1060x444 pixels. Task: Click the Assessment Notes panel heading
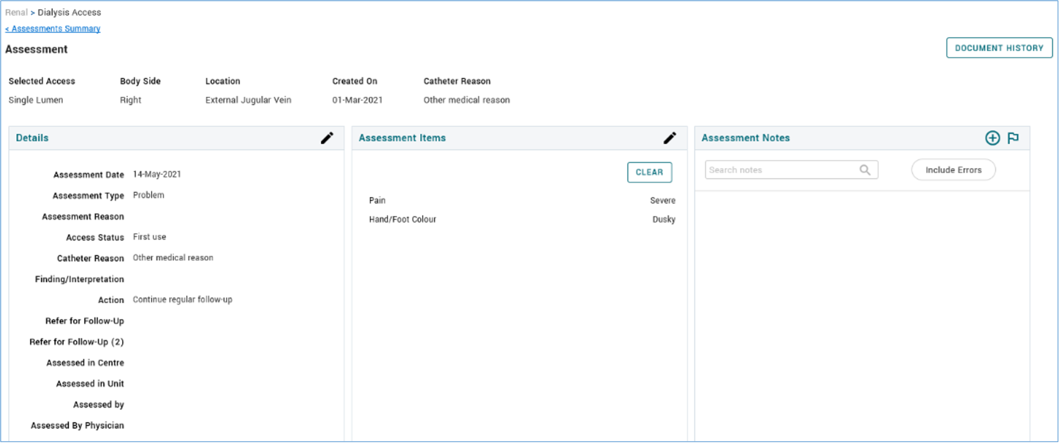[x=745, y=138]
